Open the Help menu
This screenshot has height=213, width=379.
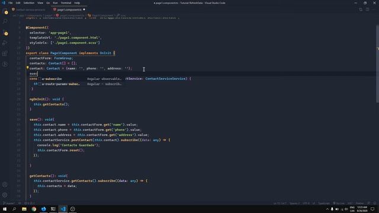point(77,3)
